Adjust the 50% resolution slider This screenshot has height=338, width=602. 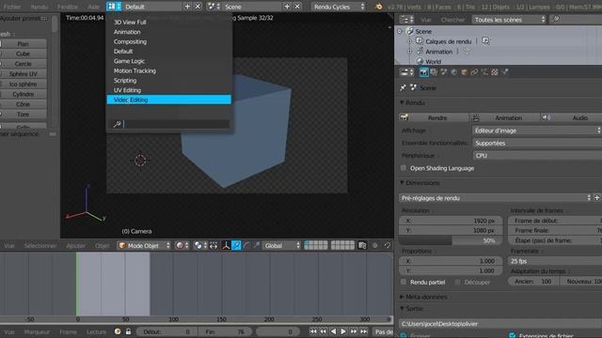coord(451,240)
